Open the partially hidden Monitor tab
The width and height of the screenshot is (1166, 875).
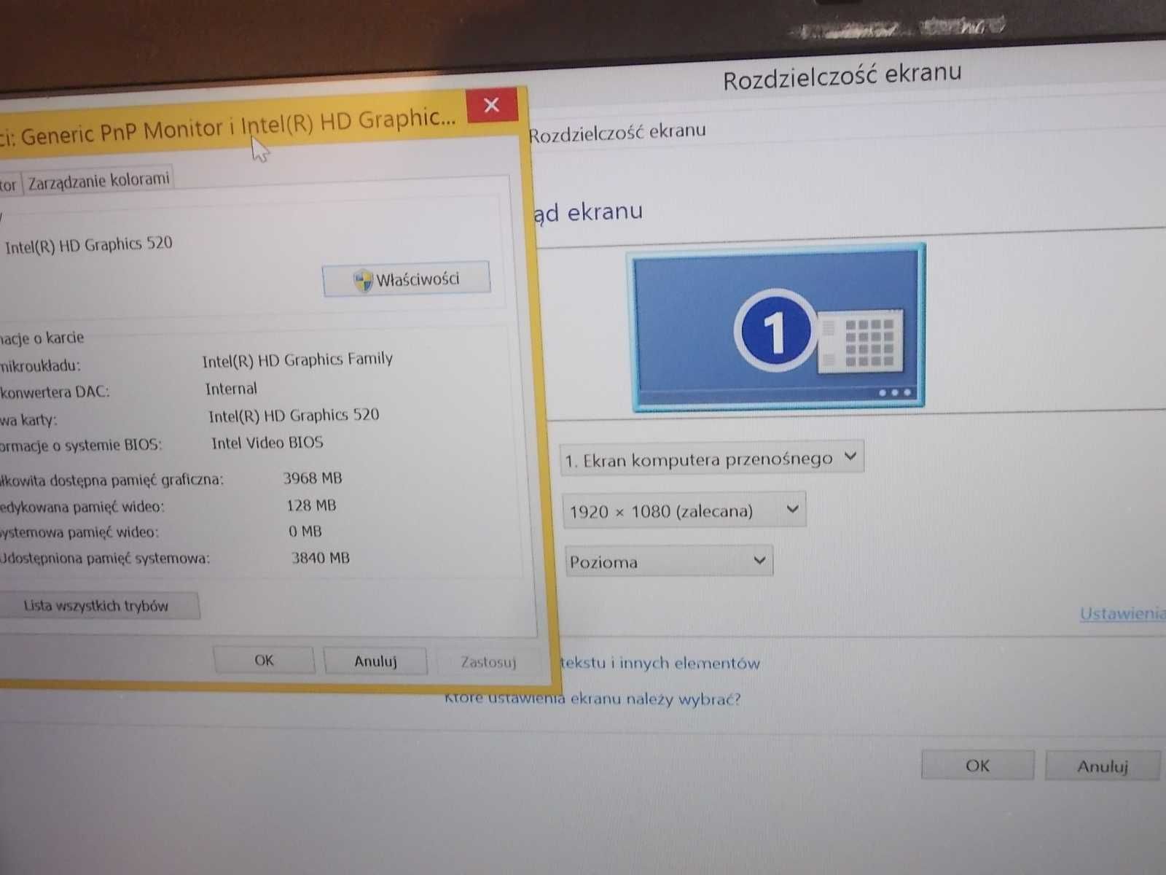9,184
